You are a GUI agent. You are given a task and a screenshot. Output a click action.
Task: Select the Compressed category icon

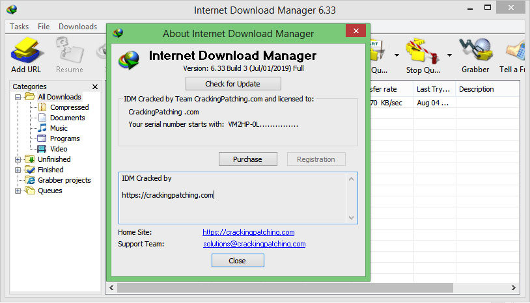click(x=42, y=107)
